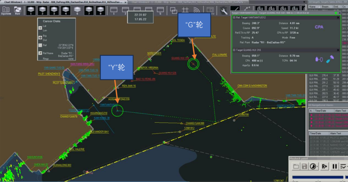Click the R-play replay button
Viewport: 348px width, 182px height.
324,167
